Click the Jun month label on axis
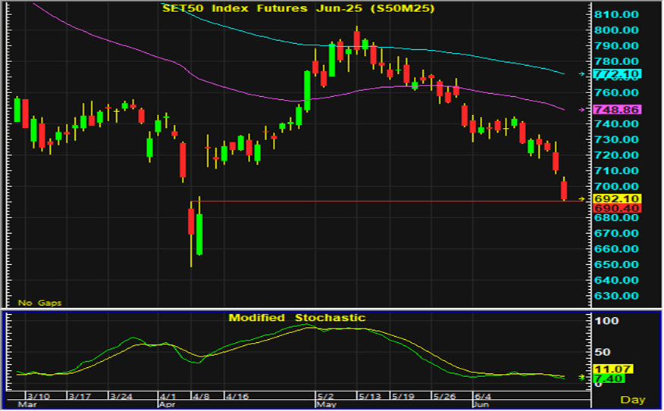 pyautogui.click(x=479, y=405)
